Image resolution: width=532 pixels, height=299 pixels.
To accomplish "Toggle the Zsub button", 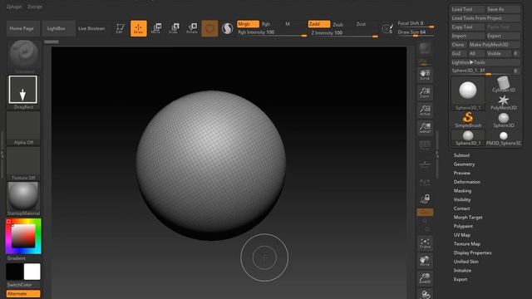I will tap(337, 24).
